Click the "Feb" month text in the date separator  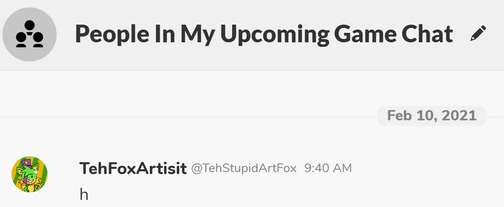click(x=399, y=115)
